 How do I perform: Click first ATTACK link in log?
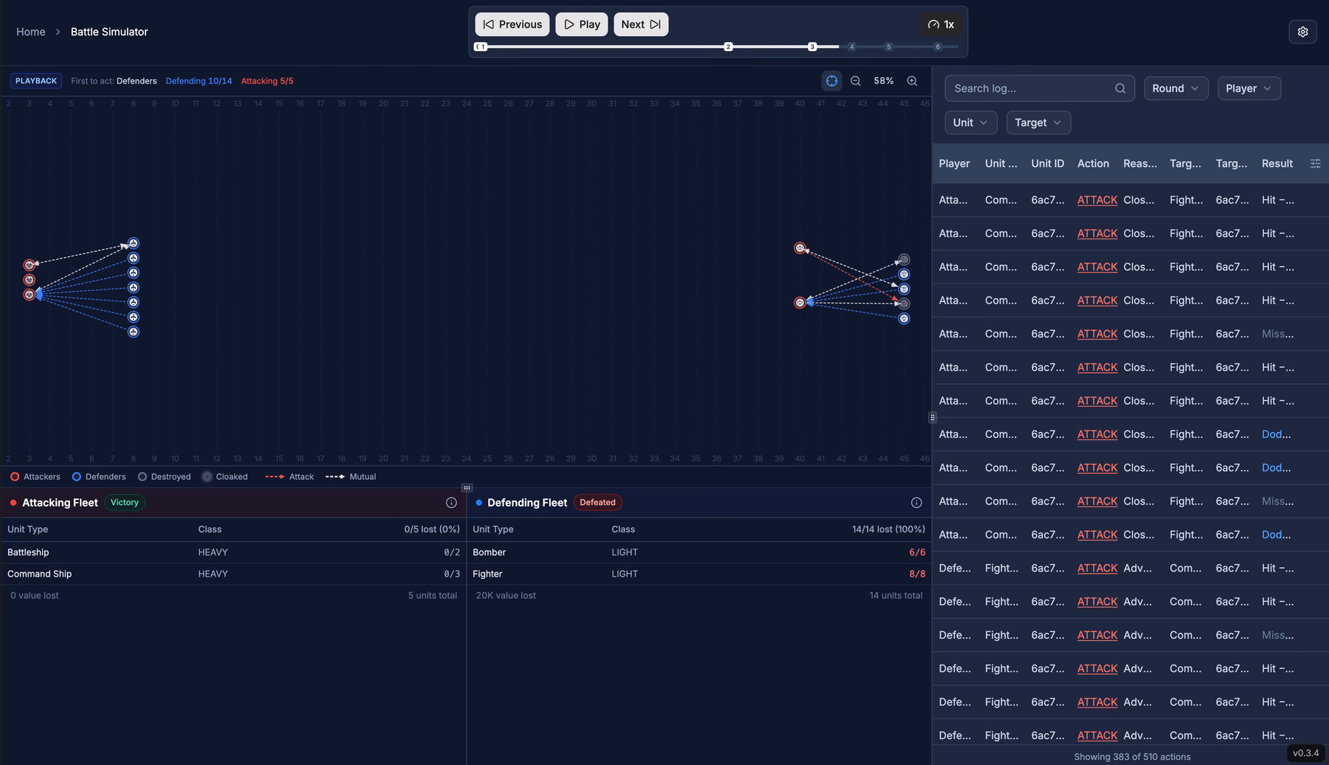coord(1097,200)
